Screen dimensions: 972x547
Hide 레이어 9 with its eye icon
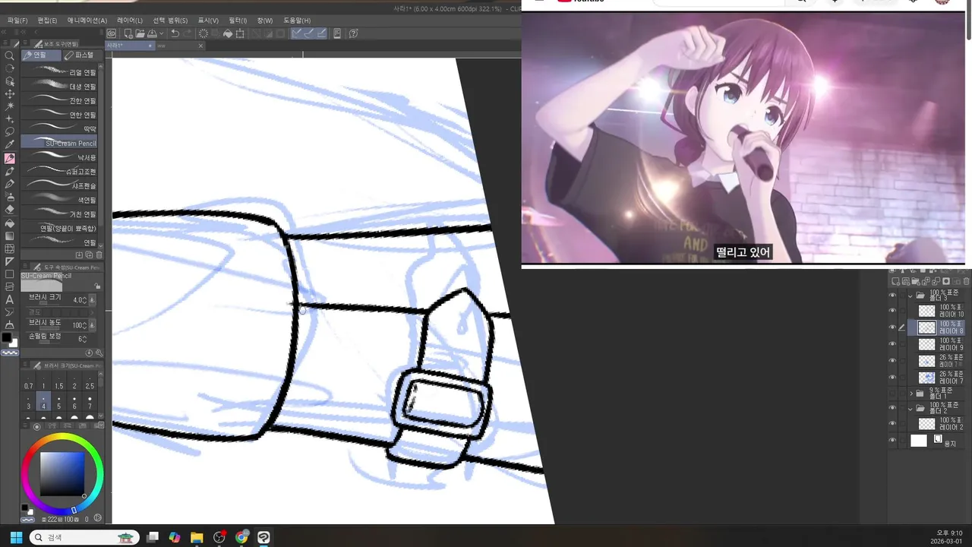point(892,344)
